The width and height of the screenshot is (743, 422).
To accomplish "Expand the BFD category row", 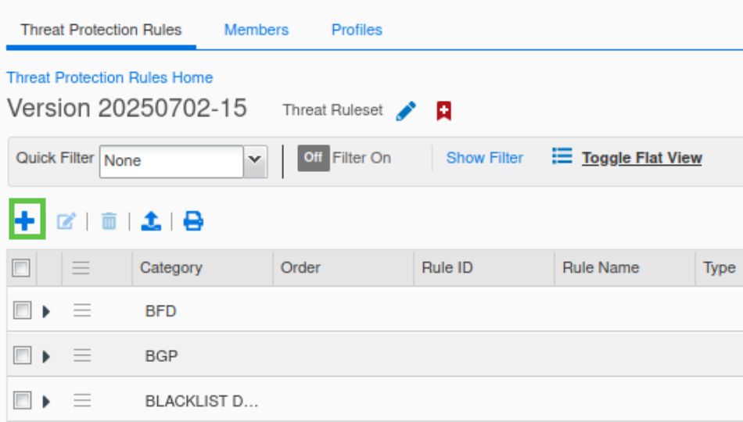I will [46, 311].
